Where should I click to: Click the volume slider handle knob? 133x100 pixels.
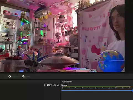(x=132, y=91)
